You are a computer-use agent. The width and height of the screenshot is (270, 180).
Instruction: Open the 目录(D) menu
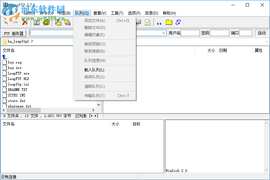[x=151, y=13]
